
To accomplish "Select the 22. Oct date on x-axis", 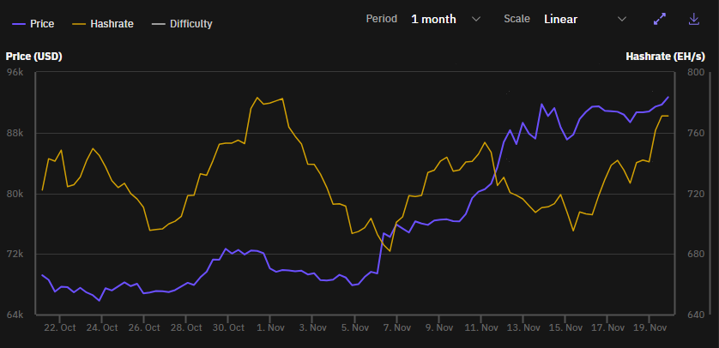I will pos(59,327).
